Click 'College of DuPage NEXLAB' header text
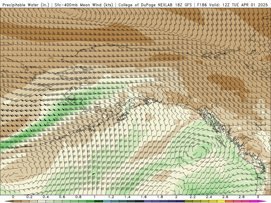 pos(145,5)
